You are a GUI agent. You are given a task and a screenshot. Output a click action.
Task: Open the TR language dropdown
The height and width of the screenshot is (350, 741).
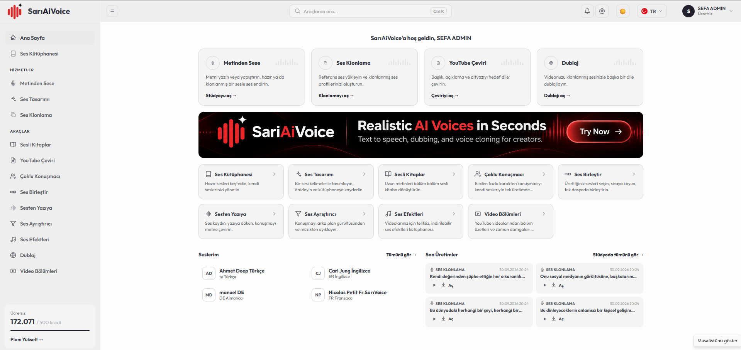(x=652, y=11)
